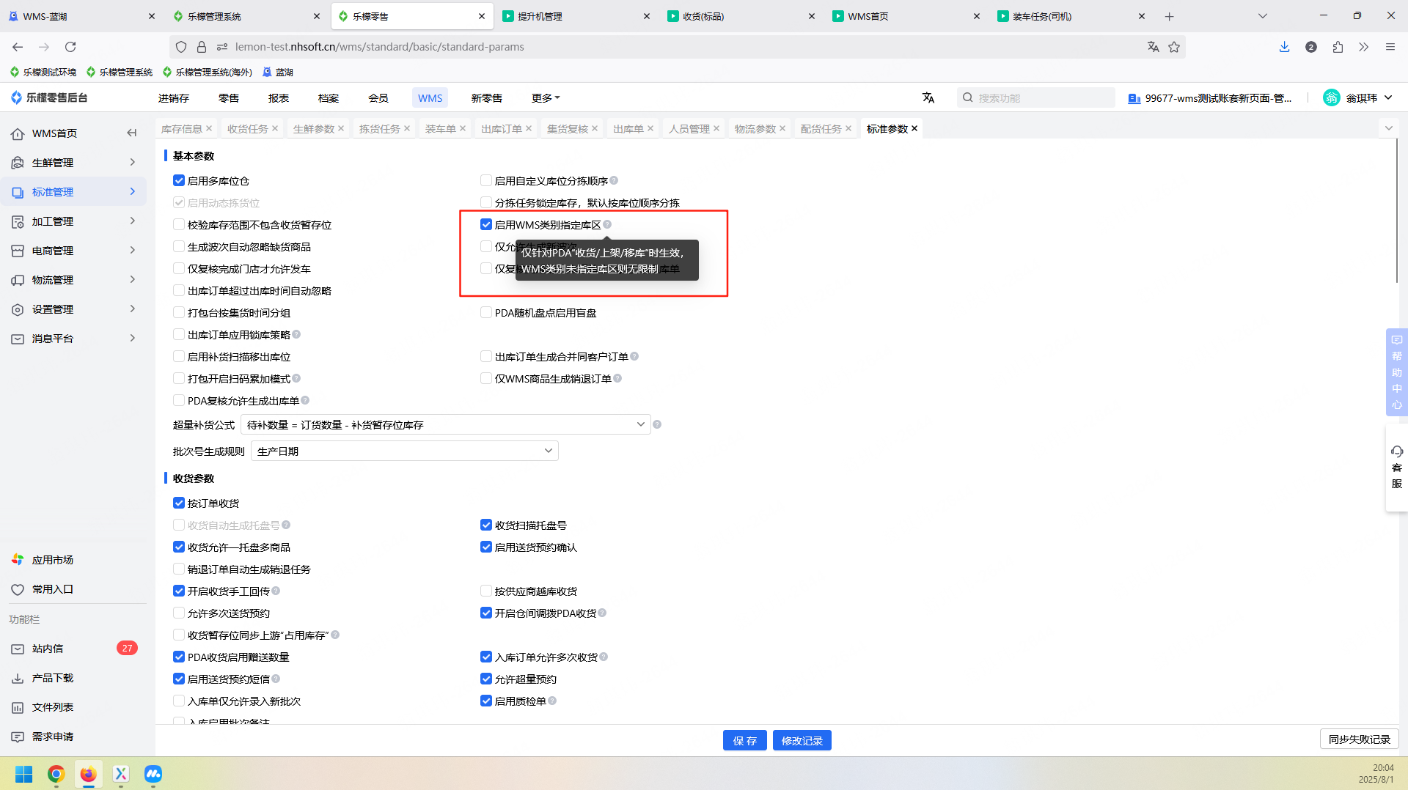Switch to the 提升机管理 browser tab
The image size is (1408, 790).
576,16
